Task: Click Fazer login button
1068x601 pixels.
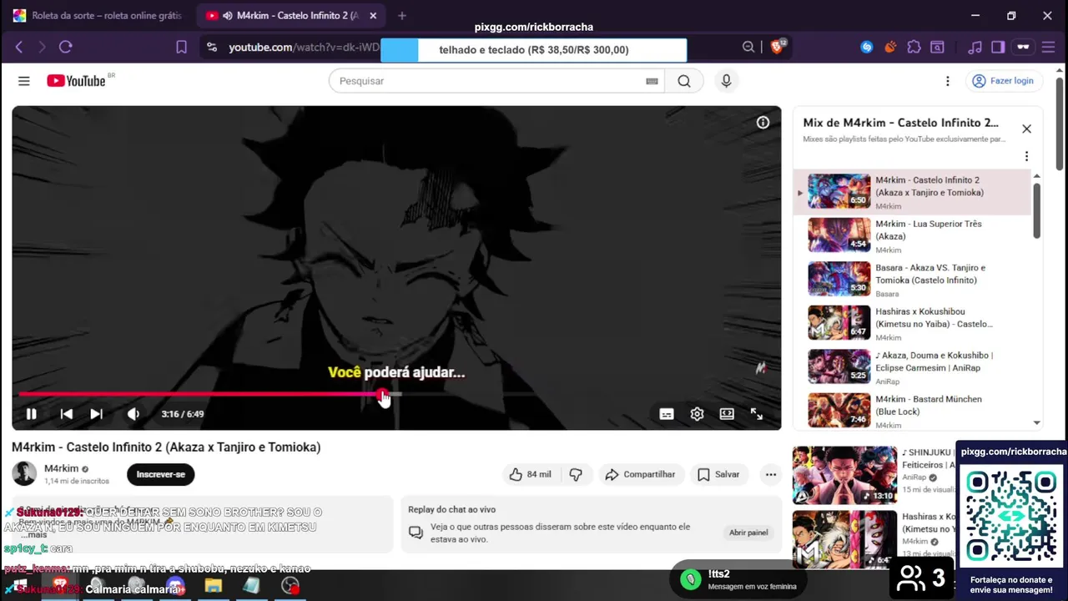Action: 1003,81
